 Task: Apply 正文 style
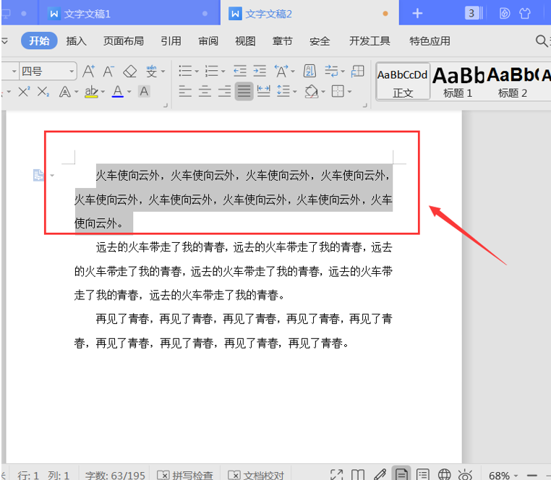403,82
